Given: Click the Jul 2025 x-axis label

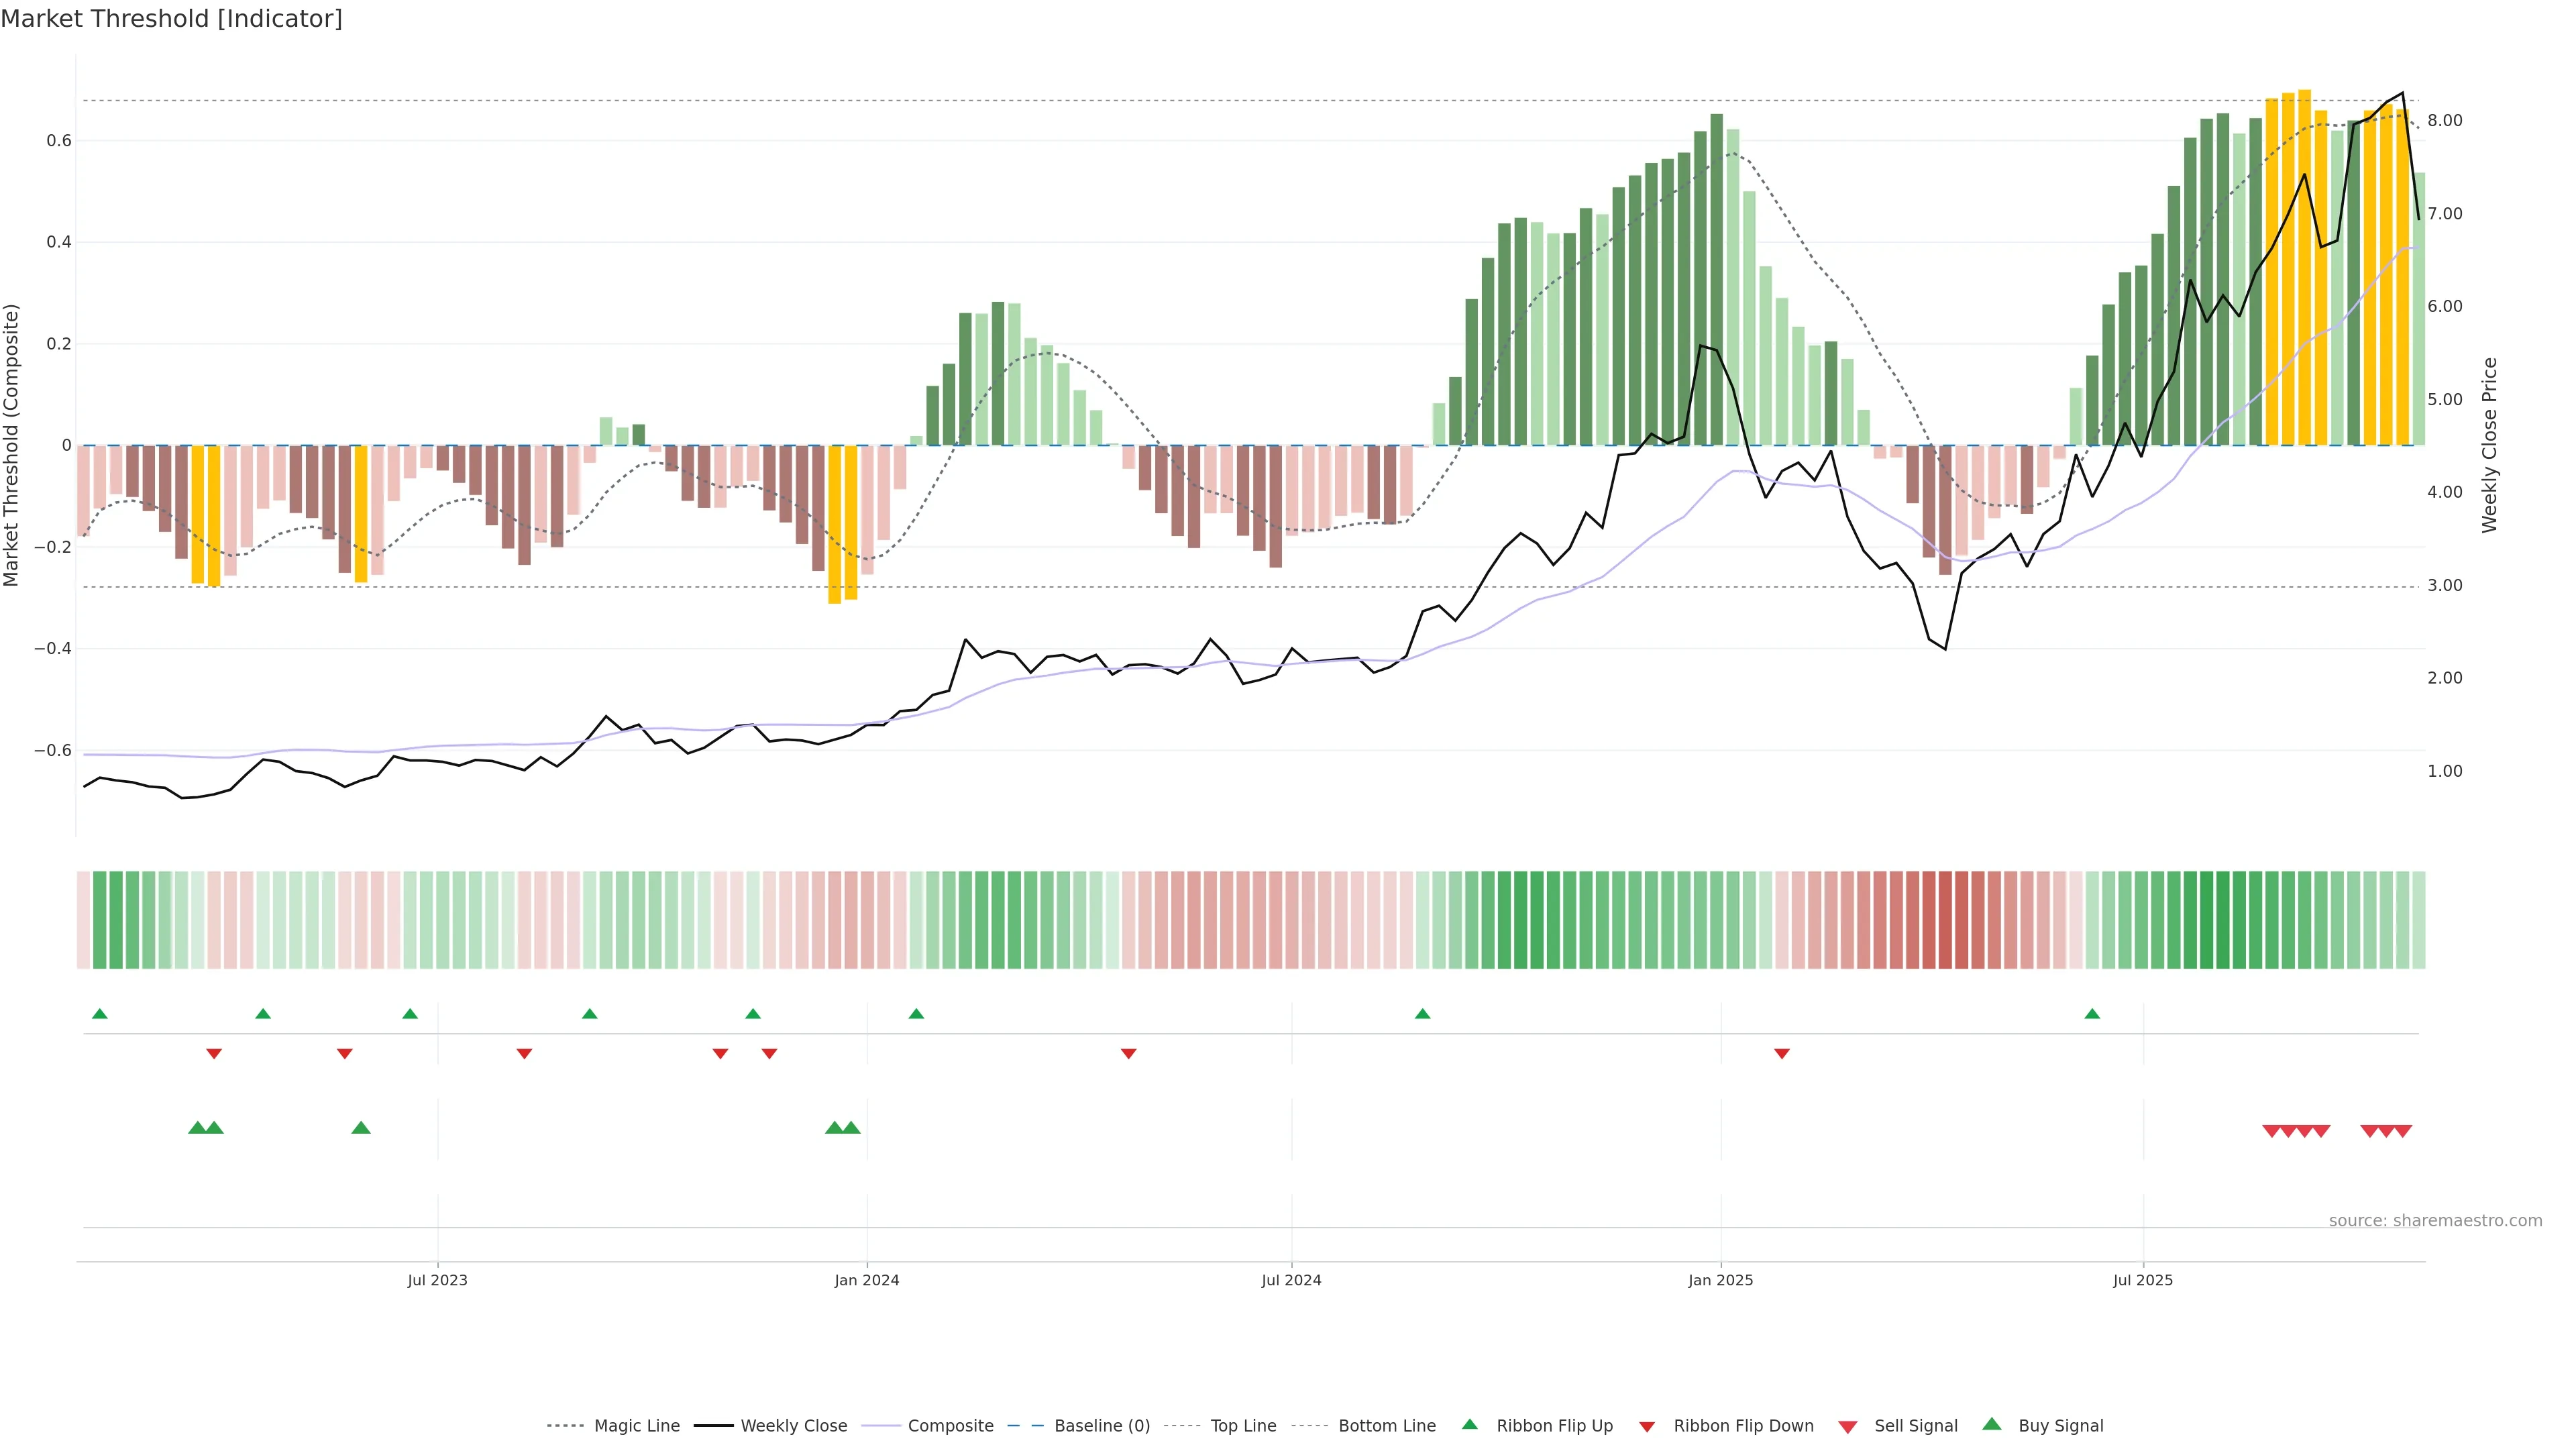Looking at the screenshot, I should coord(2143,1280).
